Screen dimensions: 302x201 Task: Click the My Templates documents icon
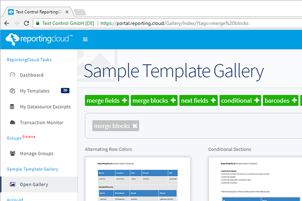[x=12, y=90]
